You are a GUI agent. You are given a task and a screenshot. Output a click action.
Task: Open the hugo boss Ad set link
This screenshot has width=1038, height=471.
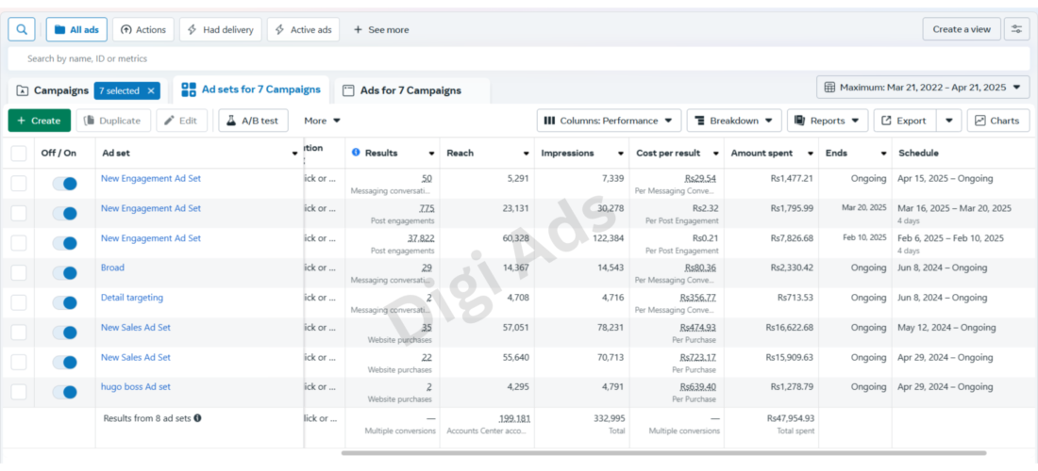point(136,387)
